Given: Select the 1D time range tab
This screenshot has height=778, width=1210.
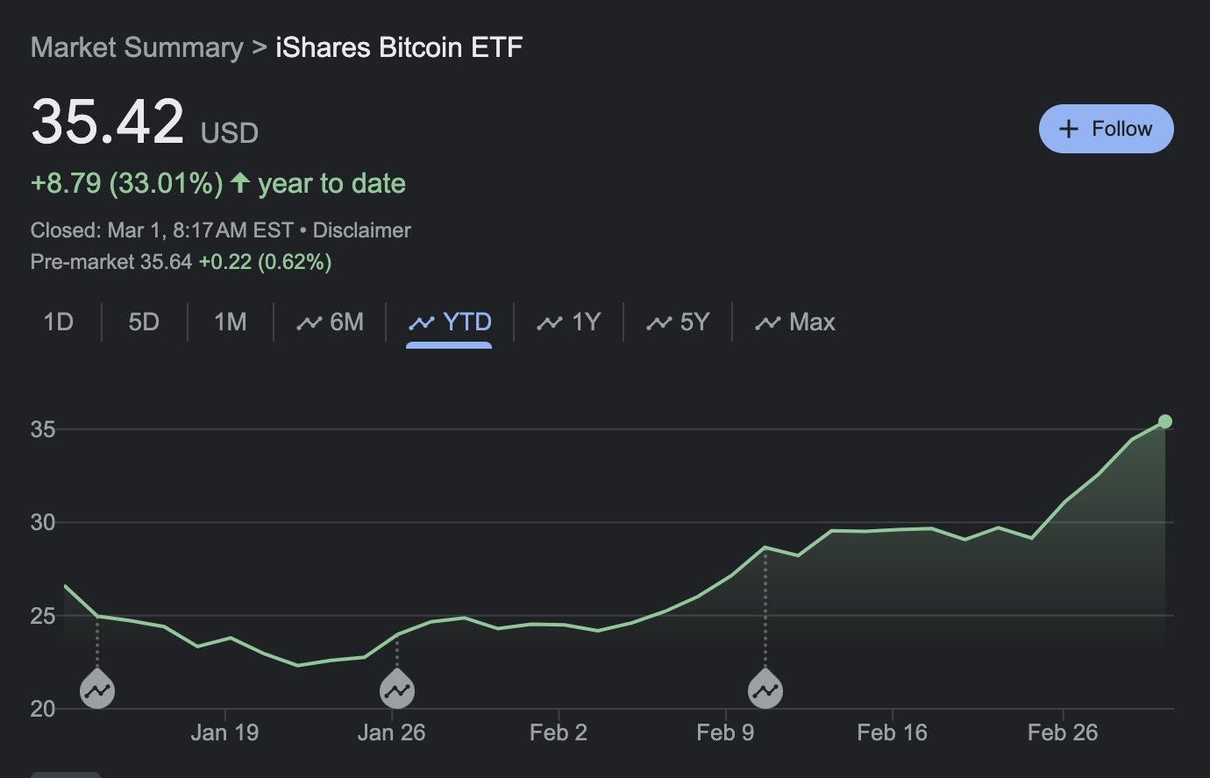Looking at the screenshot, I should pyautogui.click(x=58, y=322).
